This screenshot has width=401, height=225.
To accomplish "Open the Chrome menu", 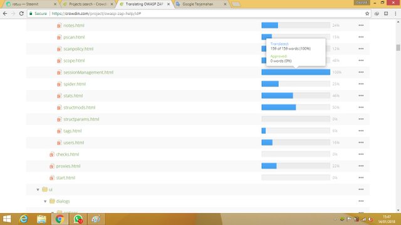I will (x=395, y=14).
